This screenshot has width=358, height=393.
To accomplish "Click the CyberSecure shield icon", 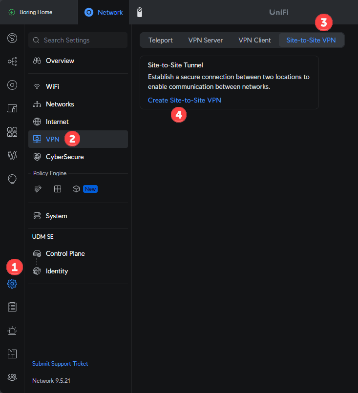I will [37, 157].
